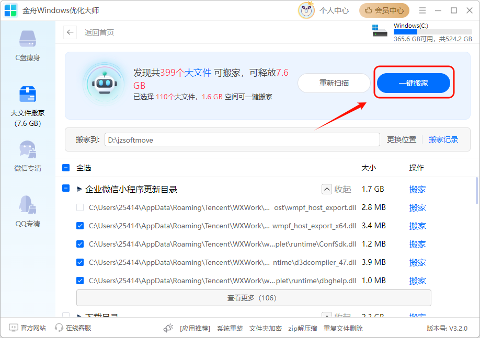Minimize the optimizer window
480x338 pixels.
point(438,10)
